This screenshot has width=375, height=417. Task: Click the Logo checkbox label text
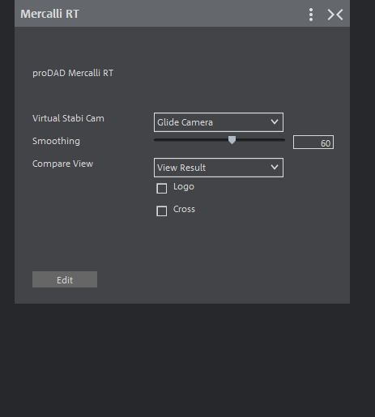point(184,187)
